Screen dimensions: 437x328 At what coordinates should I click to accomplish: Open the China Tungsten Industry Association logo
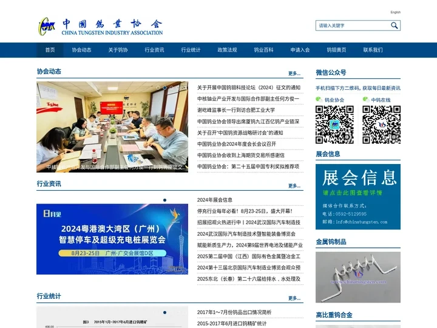click(100, 27)
